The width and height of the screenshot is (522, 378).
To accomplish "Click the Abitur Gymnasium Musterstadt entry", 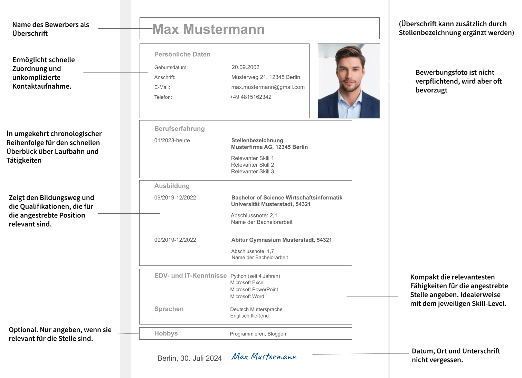I will [281, 240].
